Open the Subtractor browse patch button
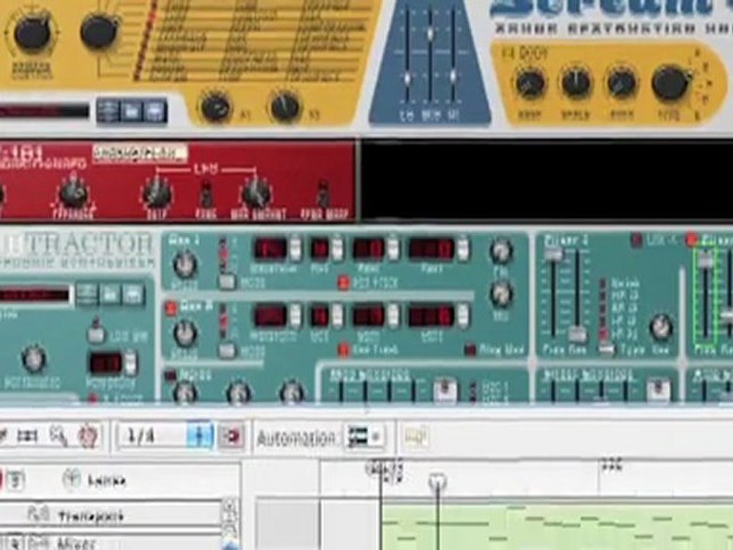Viewport: 733px width, 550px height. (x=110, y=295)
